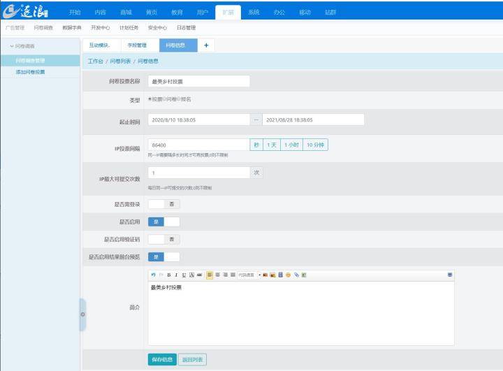This screenshot has height=371, width=503.
Task: Click the 问卷投票名称 input field
Action: (198, 81)
